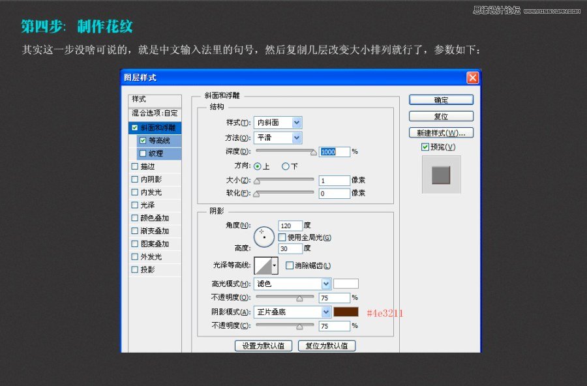Open the #4e3211 shadow color swatch
This screenshot has width=587, height=386.
[347, 312]
